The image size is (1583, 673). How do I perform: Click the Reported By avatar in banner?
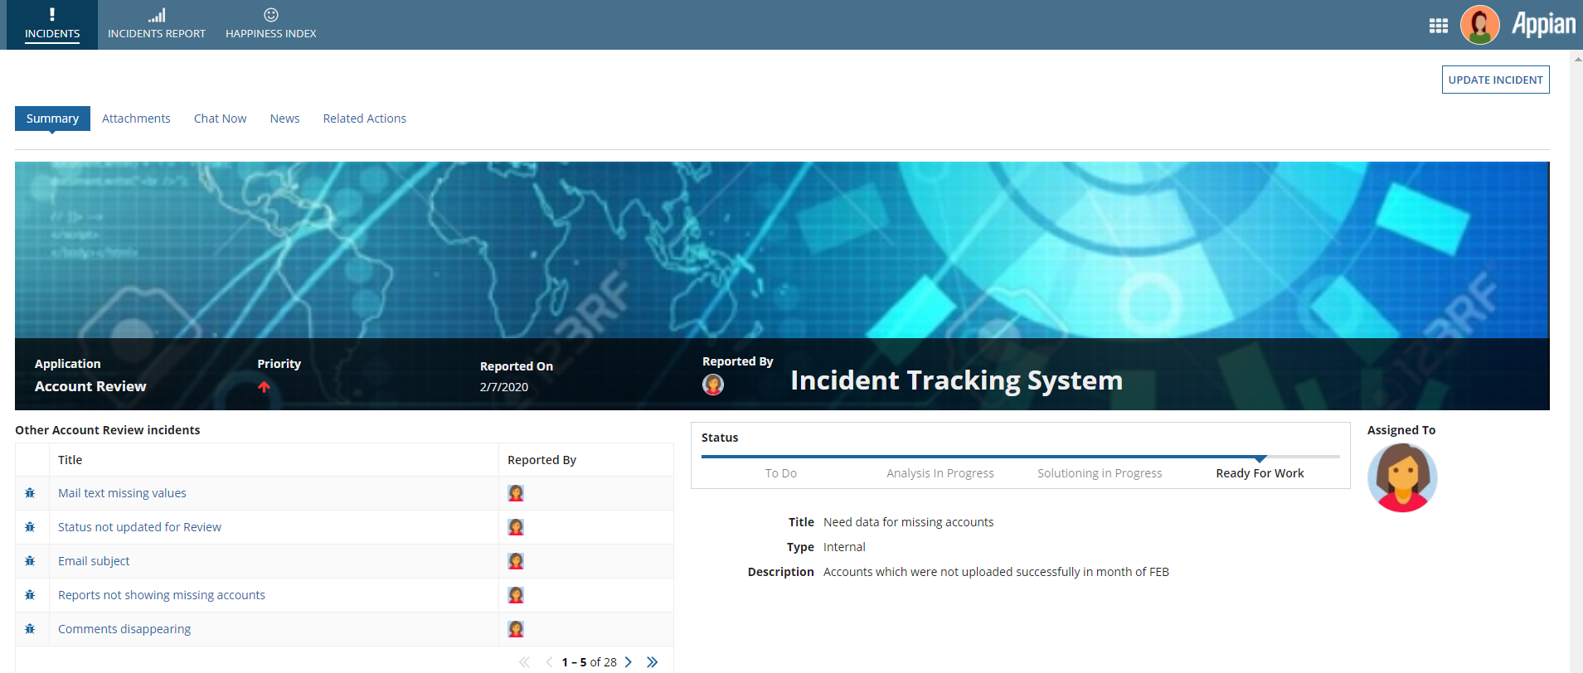pyautogui.click(x=713, y=385)
